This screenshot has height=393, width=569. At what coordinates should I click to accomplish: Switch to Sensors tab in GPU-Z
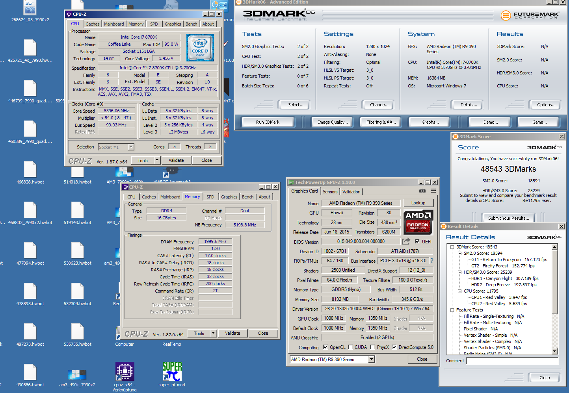[x=330, y=192]
